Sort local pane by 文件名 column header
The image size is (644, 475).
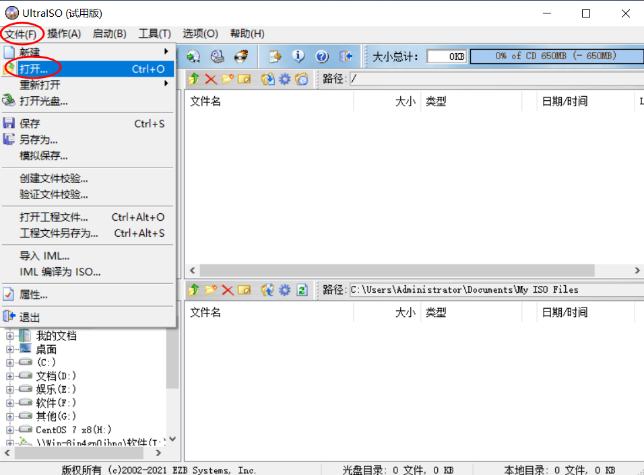(x=269, y=313)
